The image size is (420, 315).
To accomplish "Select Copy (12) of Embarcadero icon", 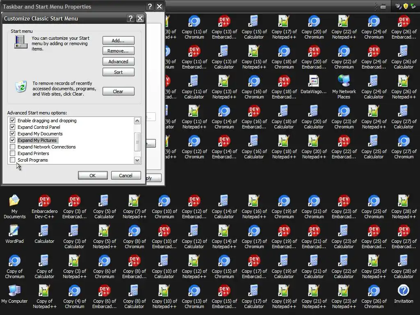I will click(x=194, y=207).
